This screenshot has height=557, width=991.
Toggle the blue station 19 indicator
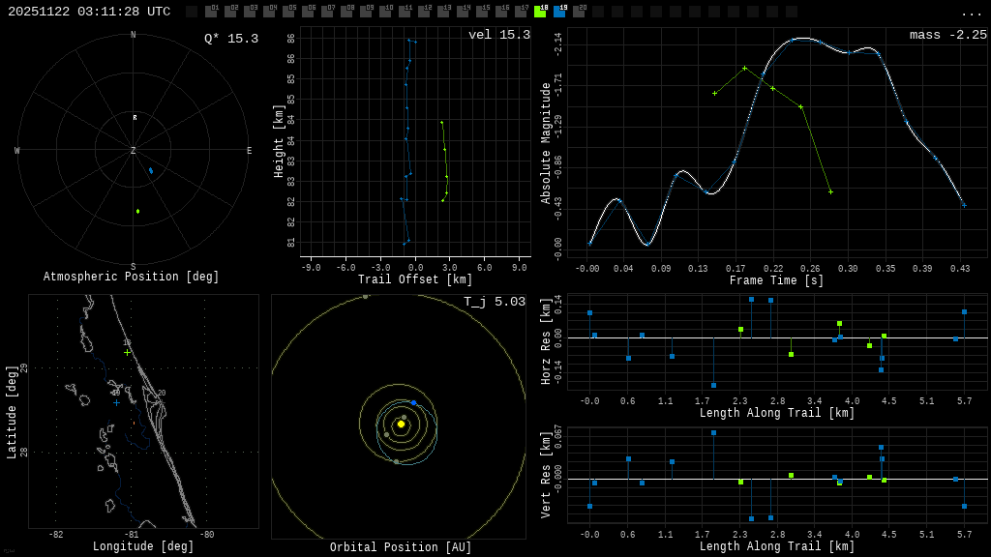click(559, 12)
